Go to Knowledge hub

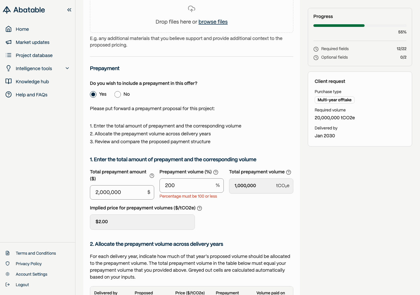pos(32,82)
